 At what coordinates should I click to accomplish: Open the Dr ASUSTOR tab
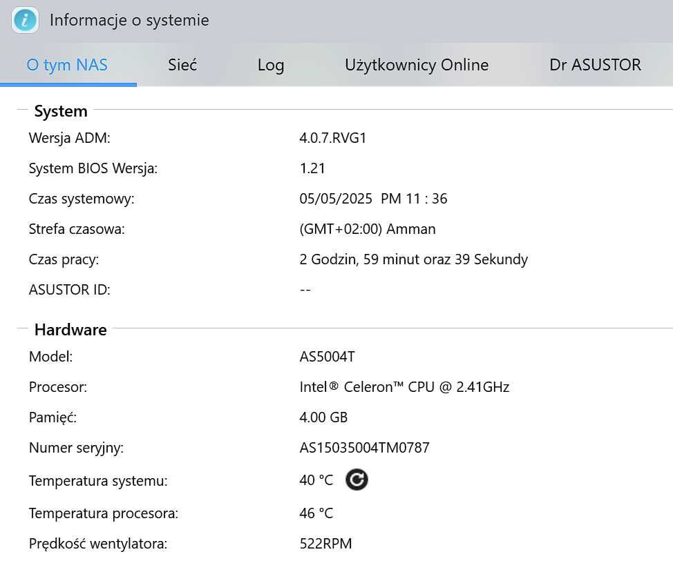pyautogui.click(x=596, y=65)
